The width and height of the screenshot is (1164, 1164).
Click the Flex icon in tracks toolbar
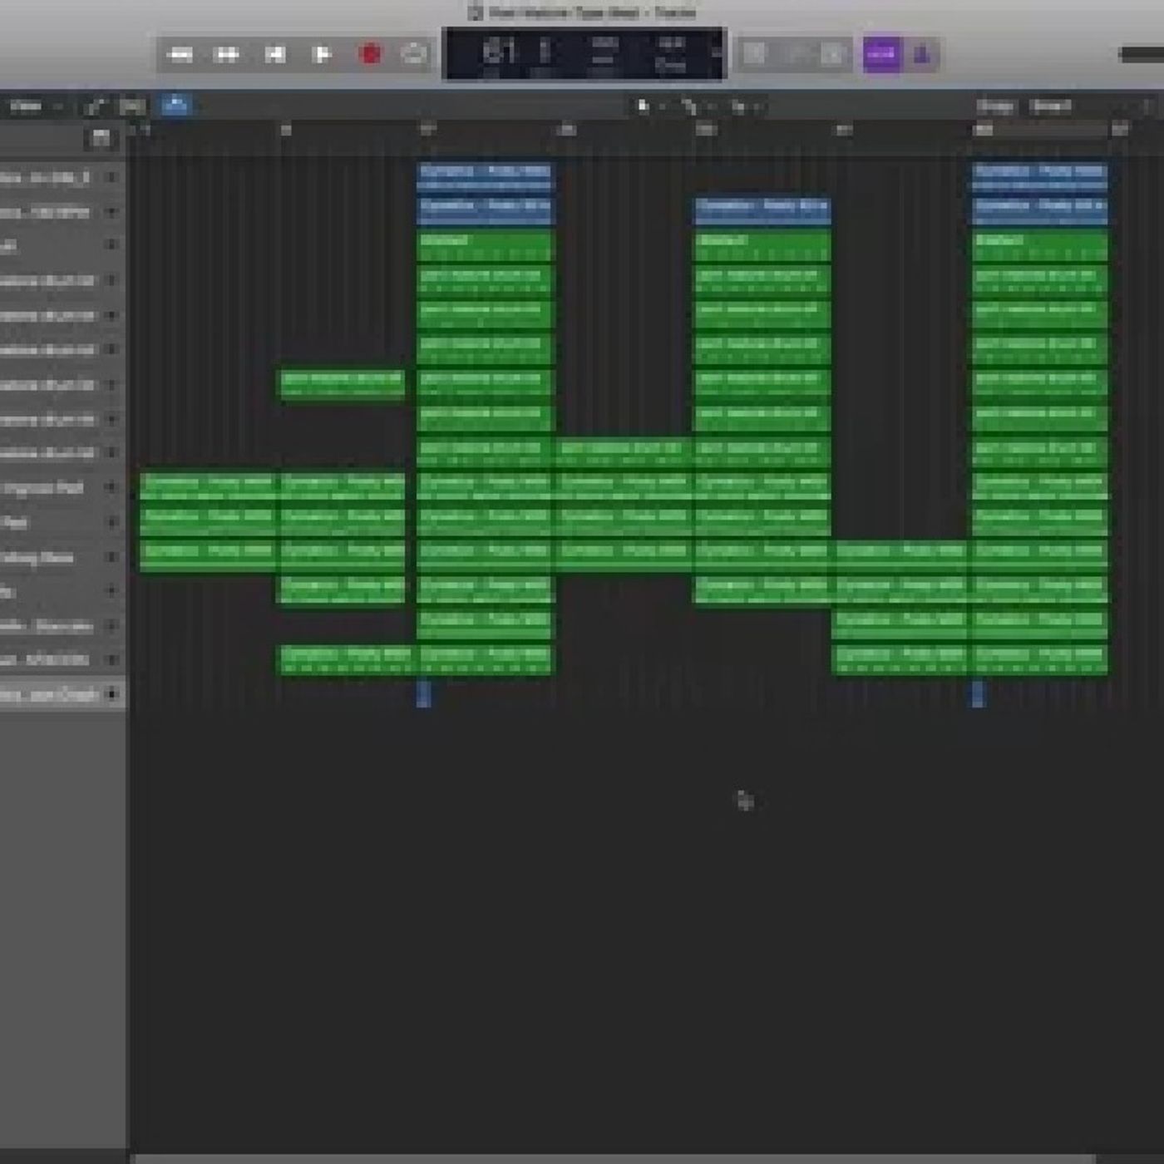[133, 106]
